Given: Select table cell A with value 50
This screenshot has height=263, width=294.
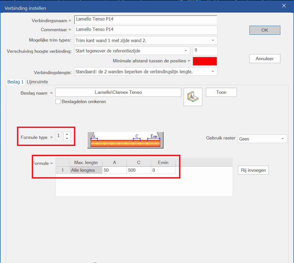Looking at the screenshot, I should [114, 170].
